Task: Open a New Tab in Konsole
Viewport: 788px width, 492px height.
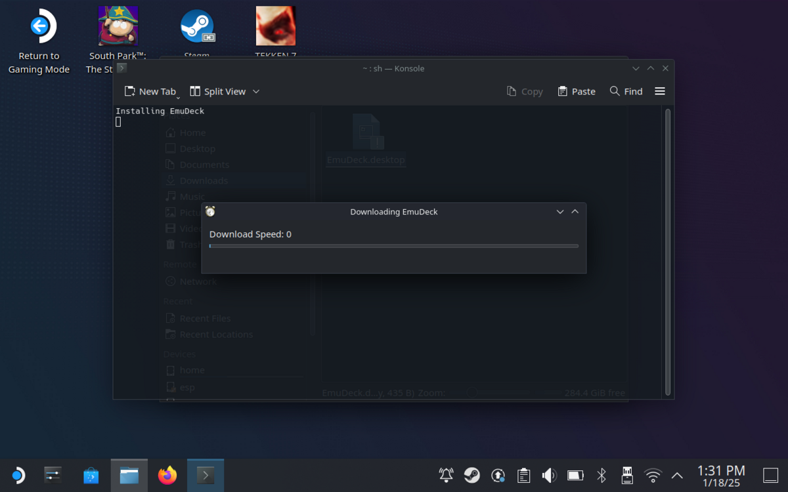Action: pyautogui.click(x=150, y=91)
